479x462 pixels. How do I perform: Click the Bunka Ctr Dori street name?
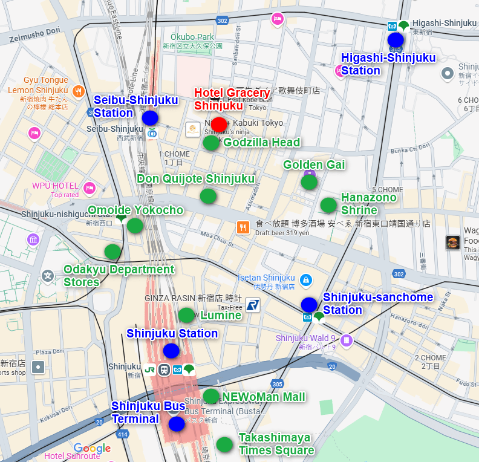(x=410, y=148)
